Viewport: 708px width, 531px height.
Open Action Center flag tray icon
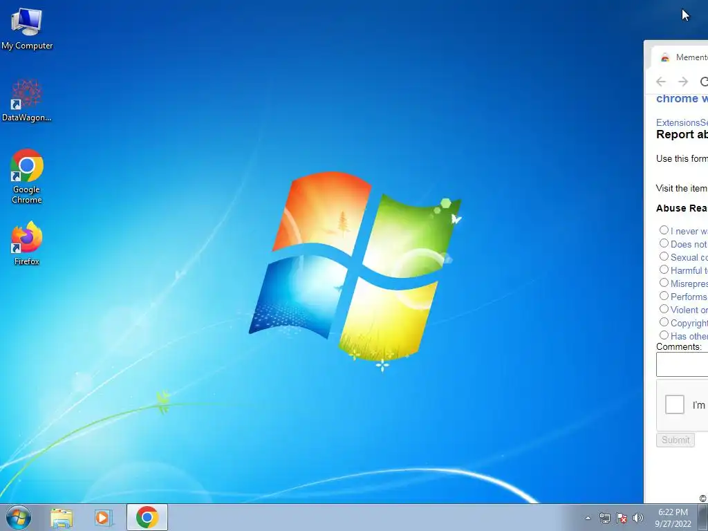622,518
